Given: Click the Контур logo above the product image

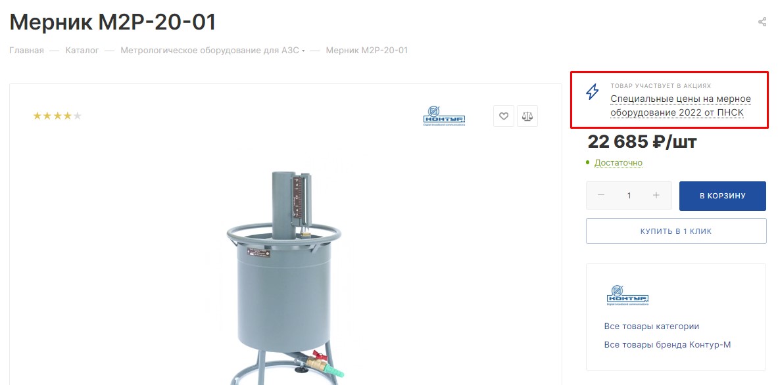Looking at the screenshot, I should pos(444,116).
